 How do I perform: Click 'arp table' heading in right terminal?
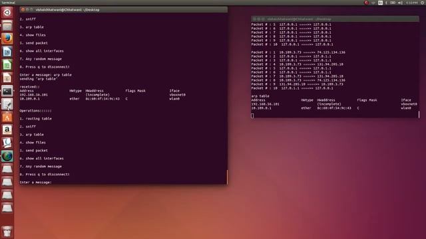[x=260, y=96]
